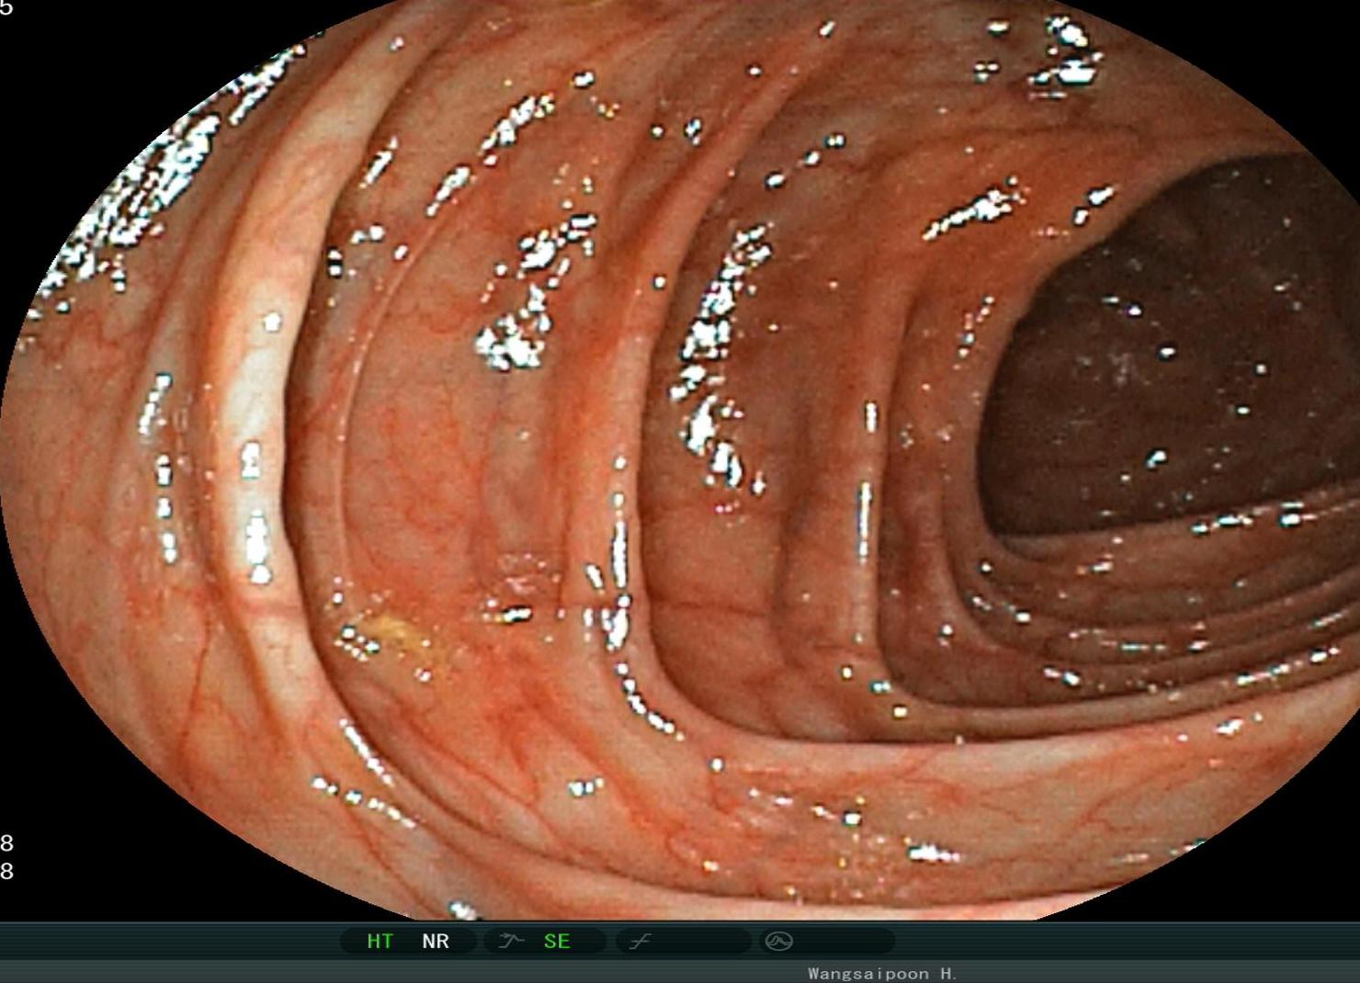Click the curve icon left of SE

click(511, 941)
